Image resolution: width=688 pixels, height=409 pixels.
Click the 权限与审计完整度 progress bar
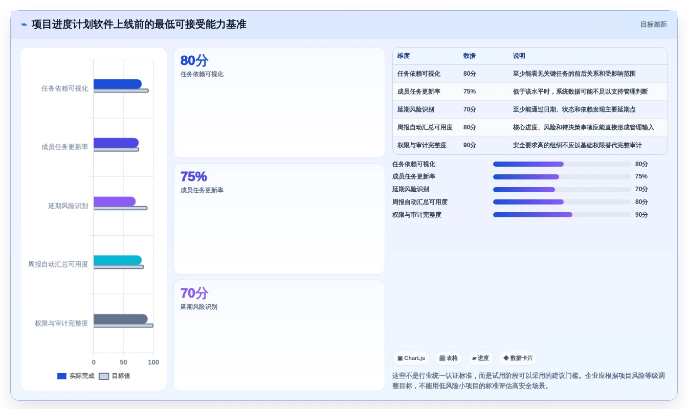[x=562, y=215]
